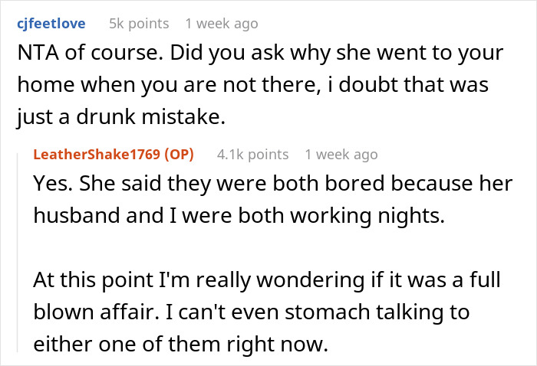The height and width of the screenshot is (366, 537).
Task: Click the word 'Yes.' starting the OP reply
Action: [x=52, y=185]
